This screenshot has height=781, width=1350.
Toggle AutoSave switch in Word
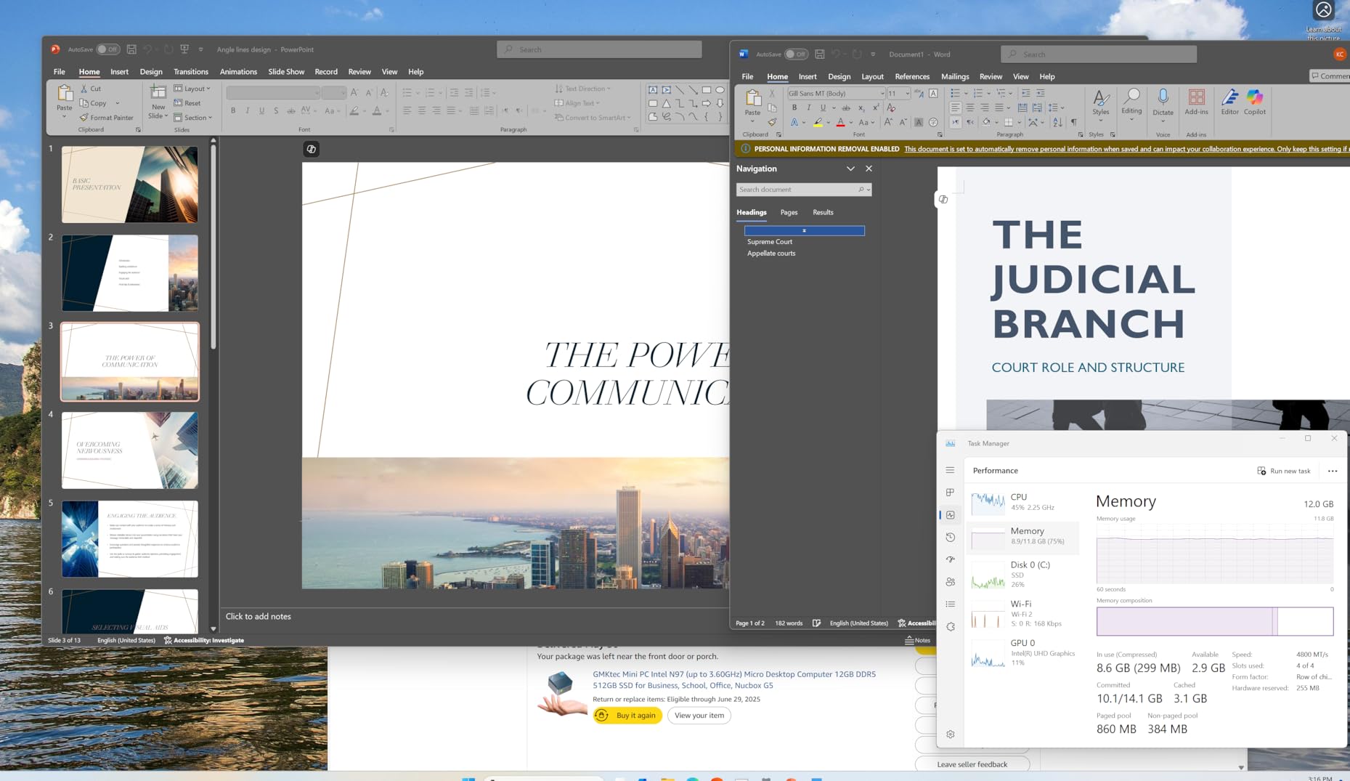(x=796, y=54)
